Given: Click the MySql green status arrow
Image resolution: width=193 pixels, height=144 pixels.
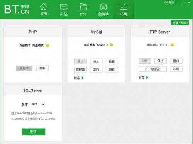Looking at the screenshot, I should point(83,78).
